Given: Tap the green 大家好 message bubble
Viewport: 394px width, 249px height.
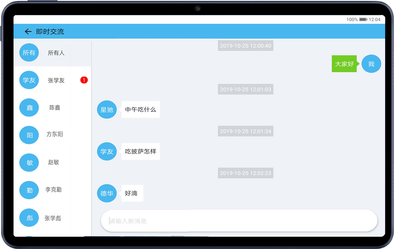Looking at the screenshot, I should point(344,64).
